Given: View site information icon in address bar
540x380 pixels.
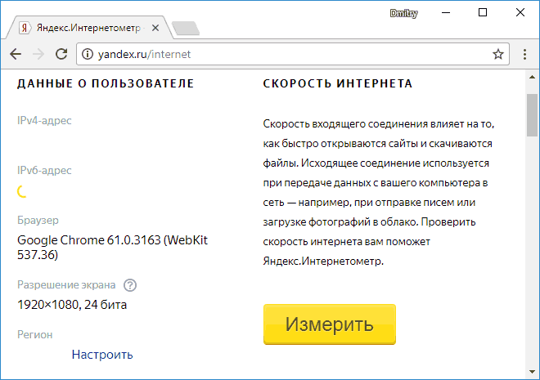Looking at the screenshot, I should (x=88, y=54).
